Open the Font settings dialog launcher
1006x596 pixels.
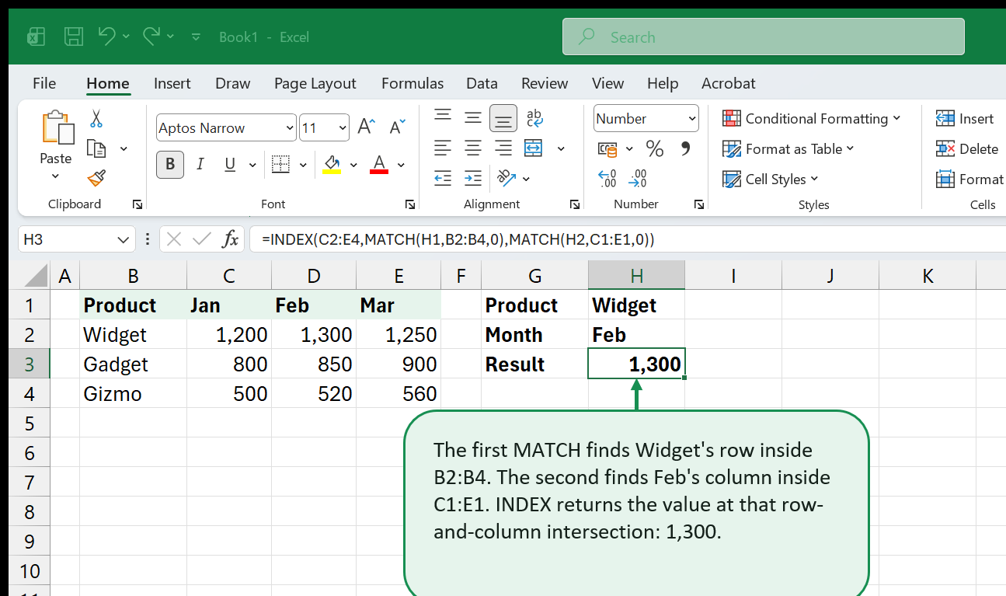tap(409, 204)
